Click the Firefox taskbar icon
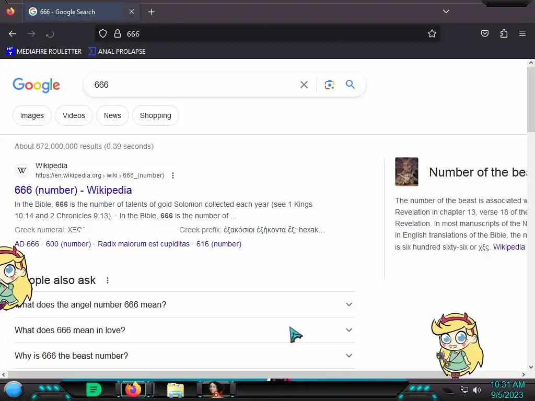Viewport: 535px width, 401px height. pos(133,390)
